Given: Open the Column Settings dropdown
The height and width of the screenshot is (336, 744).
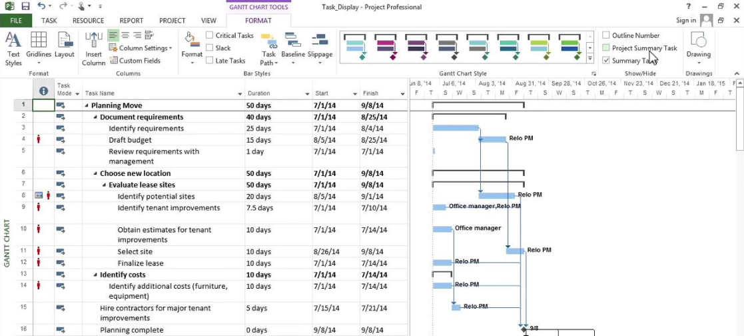Looking at the screenshot, I should [141, 48].
